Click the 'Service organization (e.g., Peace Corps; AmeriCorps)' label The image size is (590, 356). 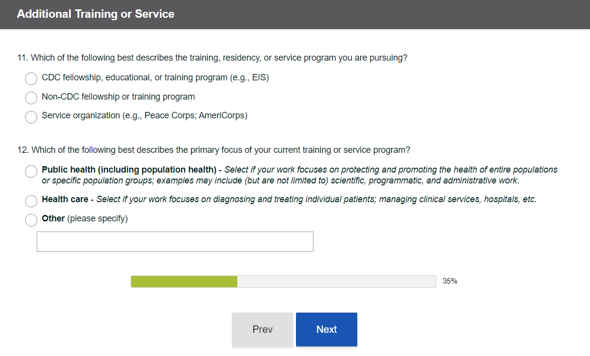coord(145,115)
